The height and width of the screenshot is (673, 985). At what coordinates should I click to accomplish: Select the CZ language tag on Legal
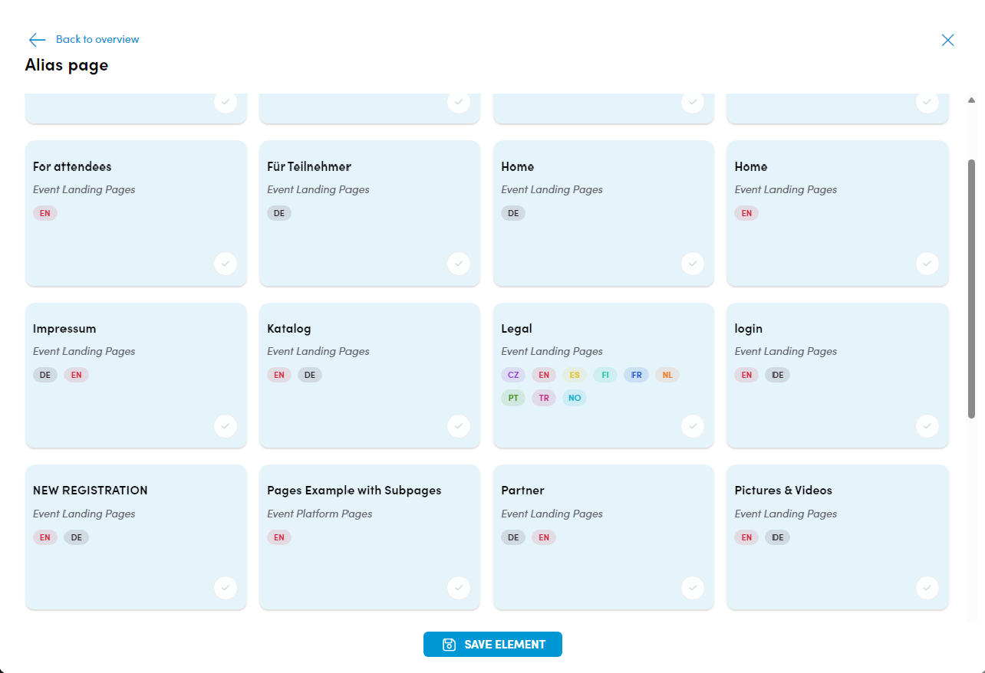[513, 375]
